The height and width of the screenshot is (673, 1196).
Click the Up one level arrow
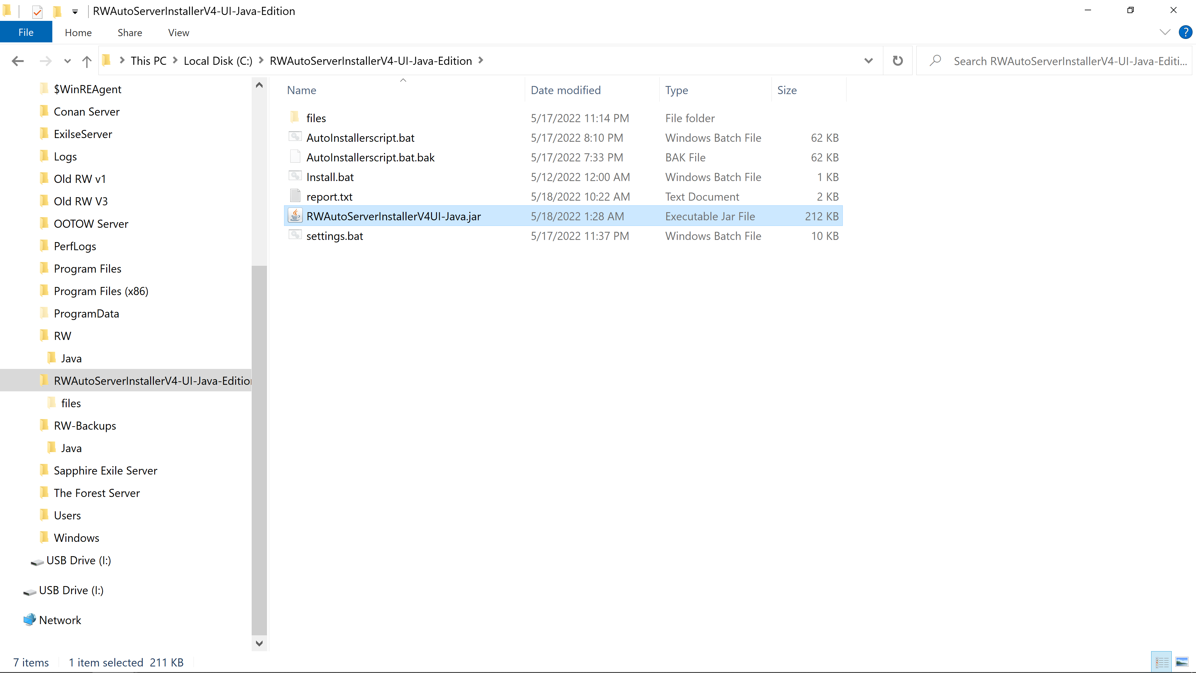tap(86, 61)
